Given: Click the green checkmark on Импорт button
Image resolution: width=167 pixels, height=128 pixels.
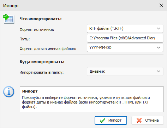Looking at the screenshot, I should pos(102,121).
